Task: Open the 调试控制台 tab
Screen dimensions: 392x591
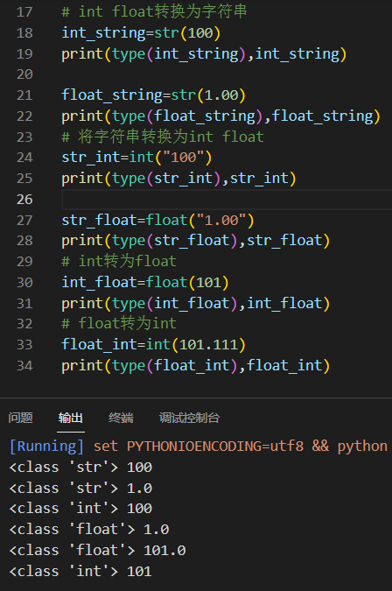Action: [189, 418]
